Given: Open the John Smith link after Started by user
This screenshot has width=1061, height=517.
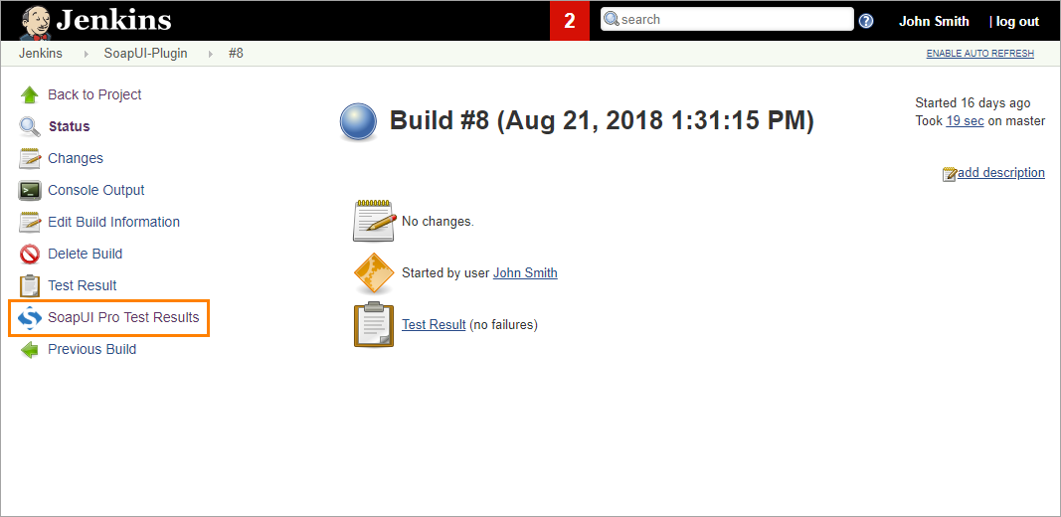Looking at the screenshot, I should pos(525,272).
